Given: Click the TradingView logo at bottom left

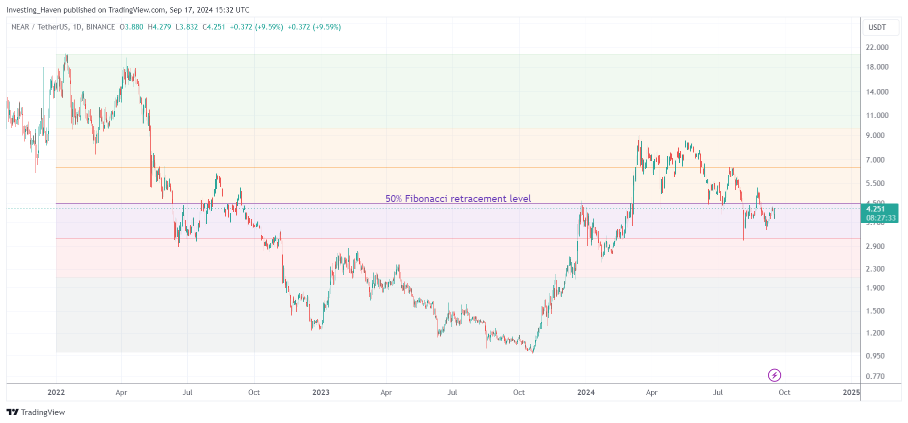Looking at the screenshot, I should (x=36, y=412).
